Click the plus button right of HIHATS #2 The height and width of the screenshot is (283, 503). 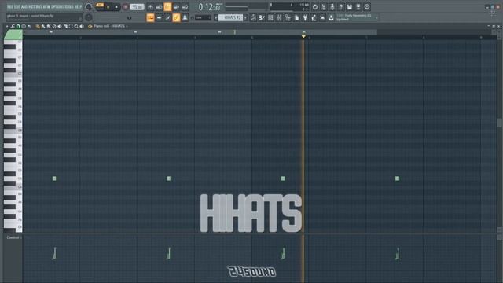[x=245, y=17]
